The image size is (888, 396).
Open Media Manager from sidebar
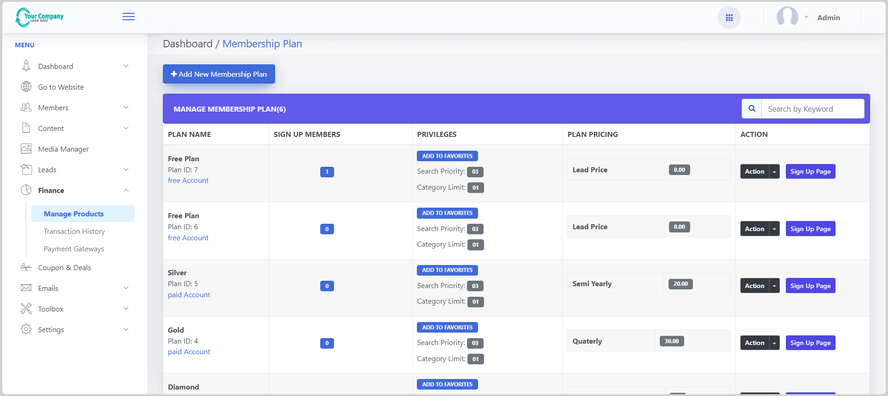pos(63,149)
